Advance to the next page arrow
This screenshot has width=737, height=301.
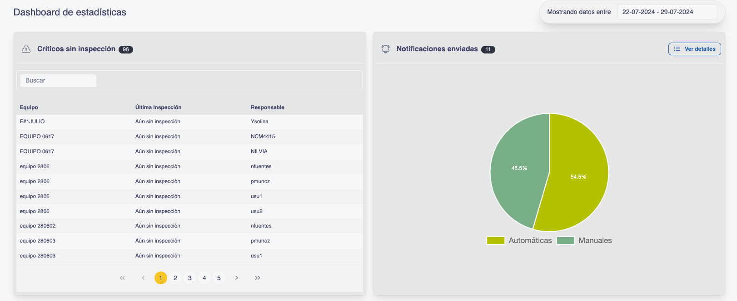pos(237,278)
